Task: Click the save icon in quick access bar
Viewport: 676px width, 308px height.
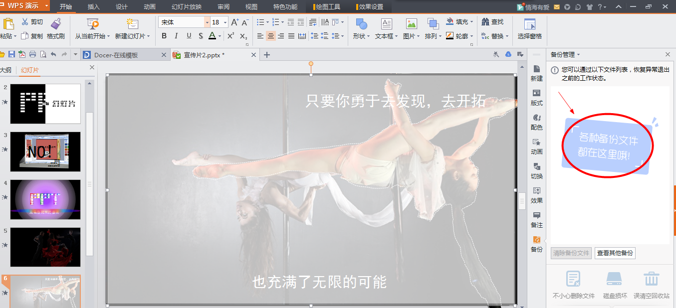Action: (x=11, y=54)
